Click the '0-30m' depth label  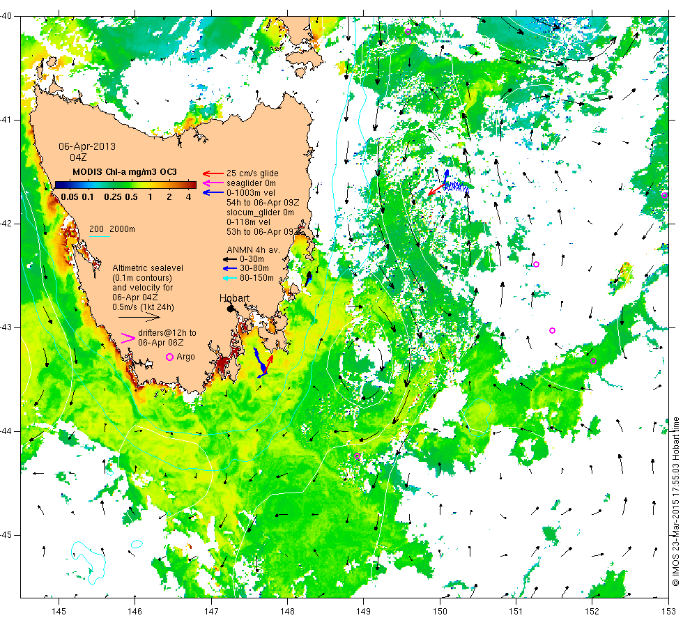coord(252,259)
